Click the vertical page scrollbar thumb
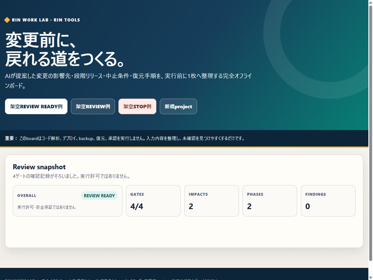This screenshot has height=280, width=373. 370,133
